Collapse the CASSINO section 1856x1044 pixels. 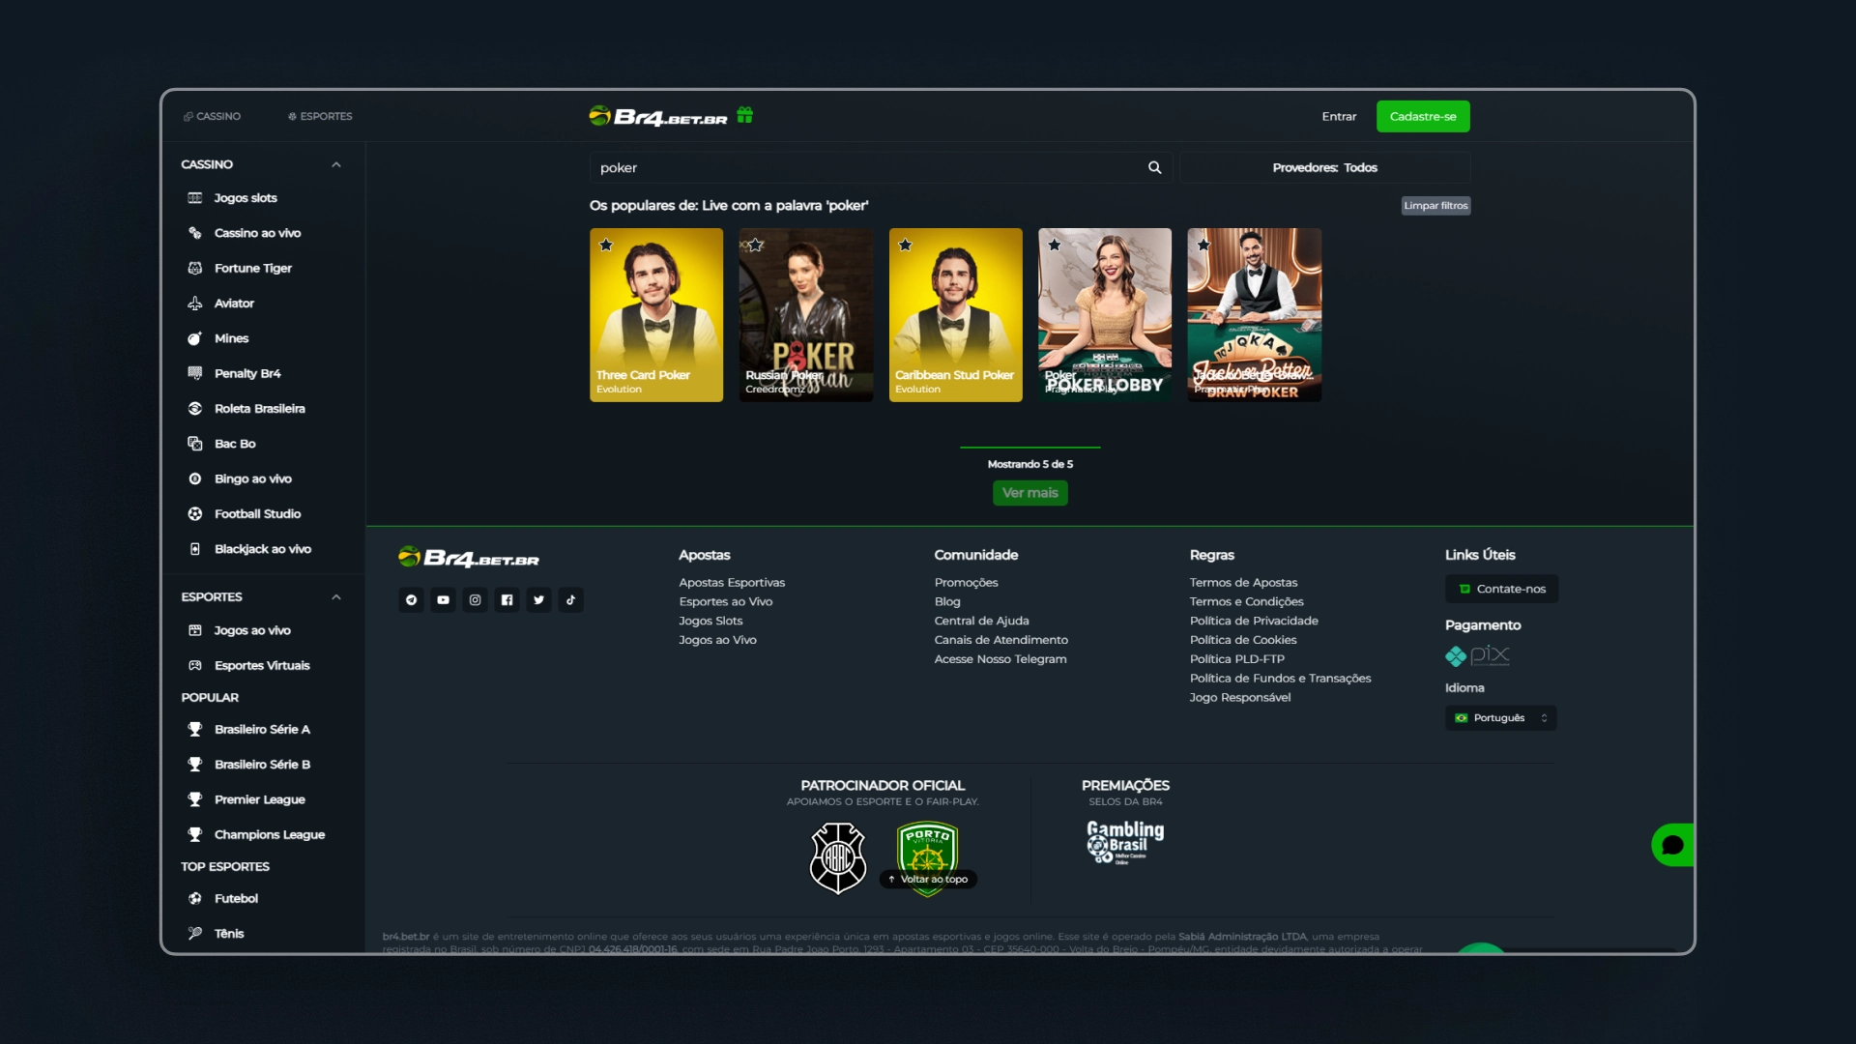(336, 163)
